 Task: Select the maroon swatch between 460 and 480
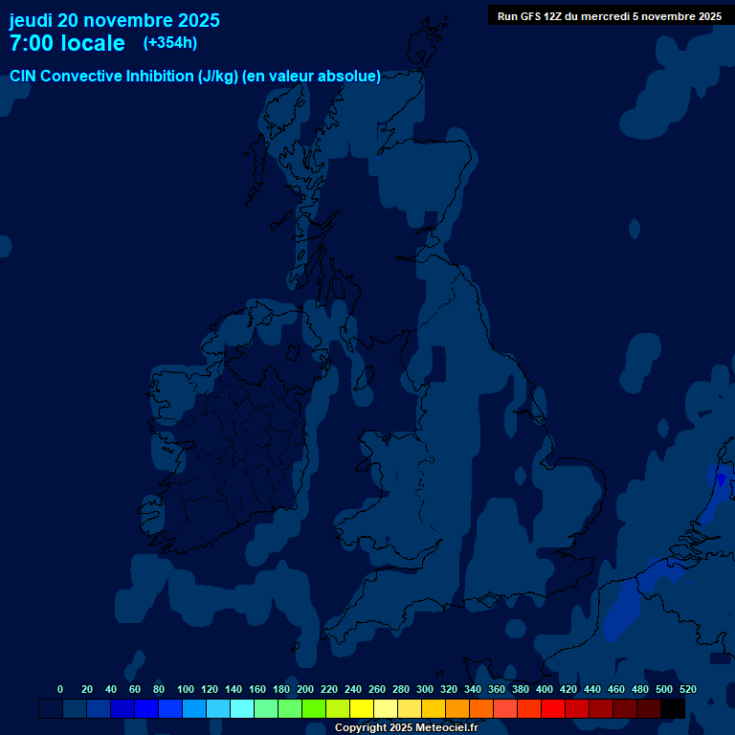tap(624, 709)
